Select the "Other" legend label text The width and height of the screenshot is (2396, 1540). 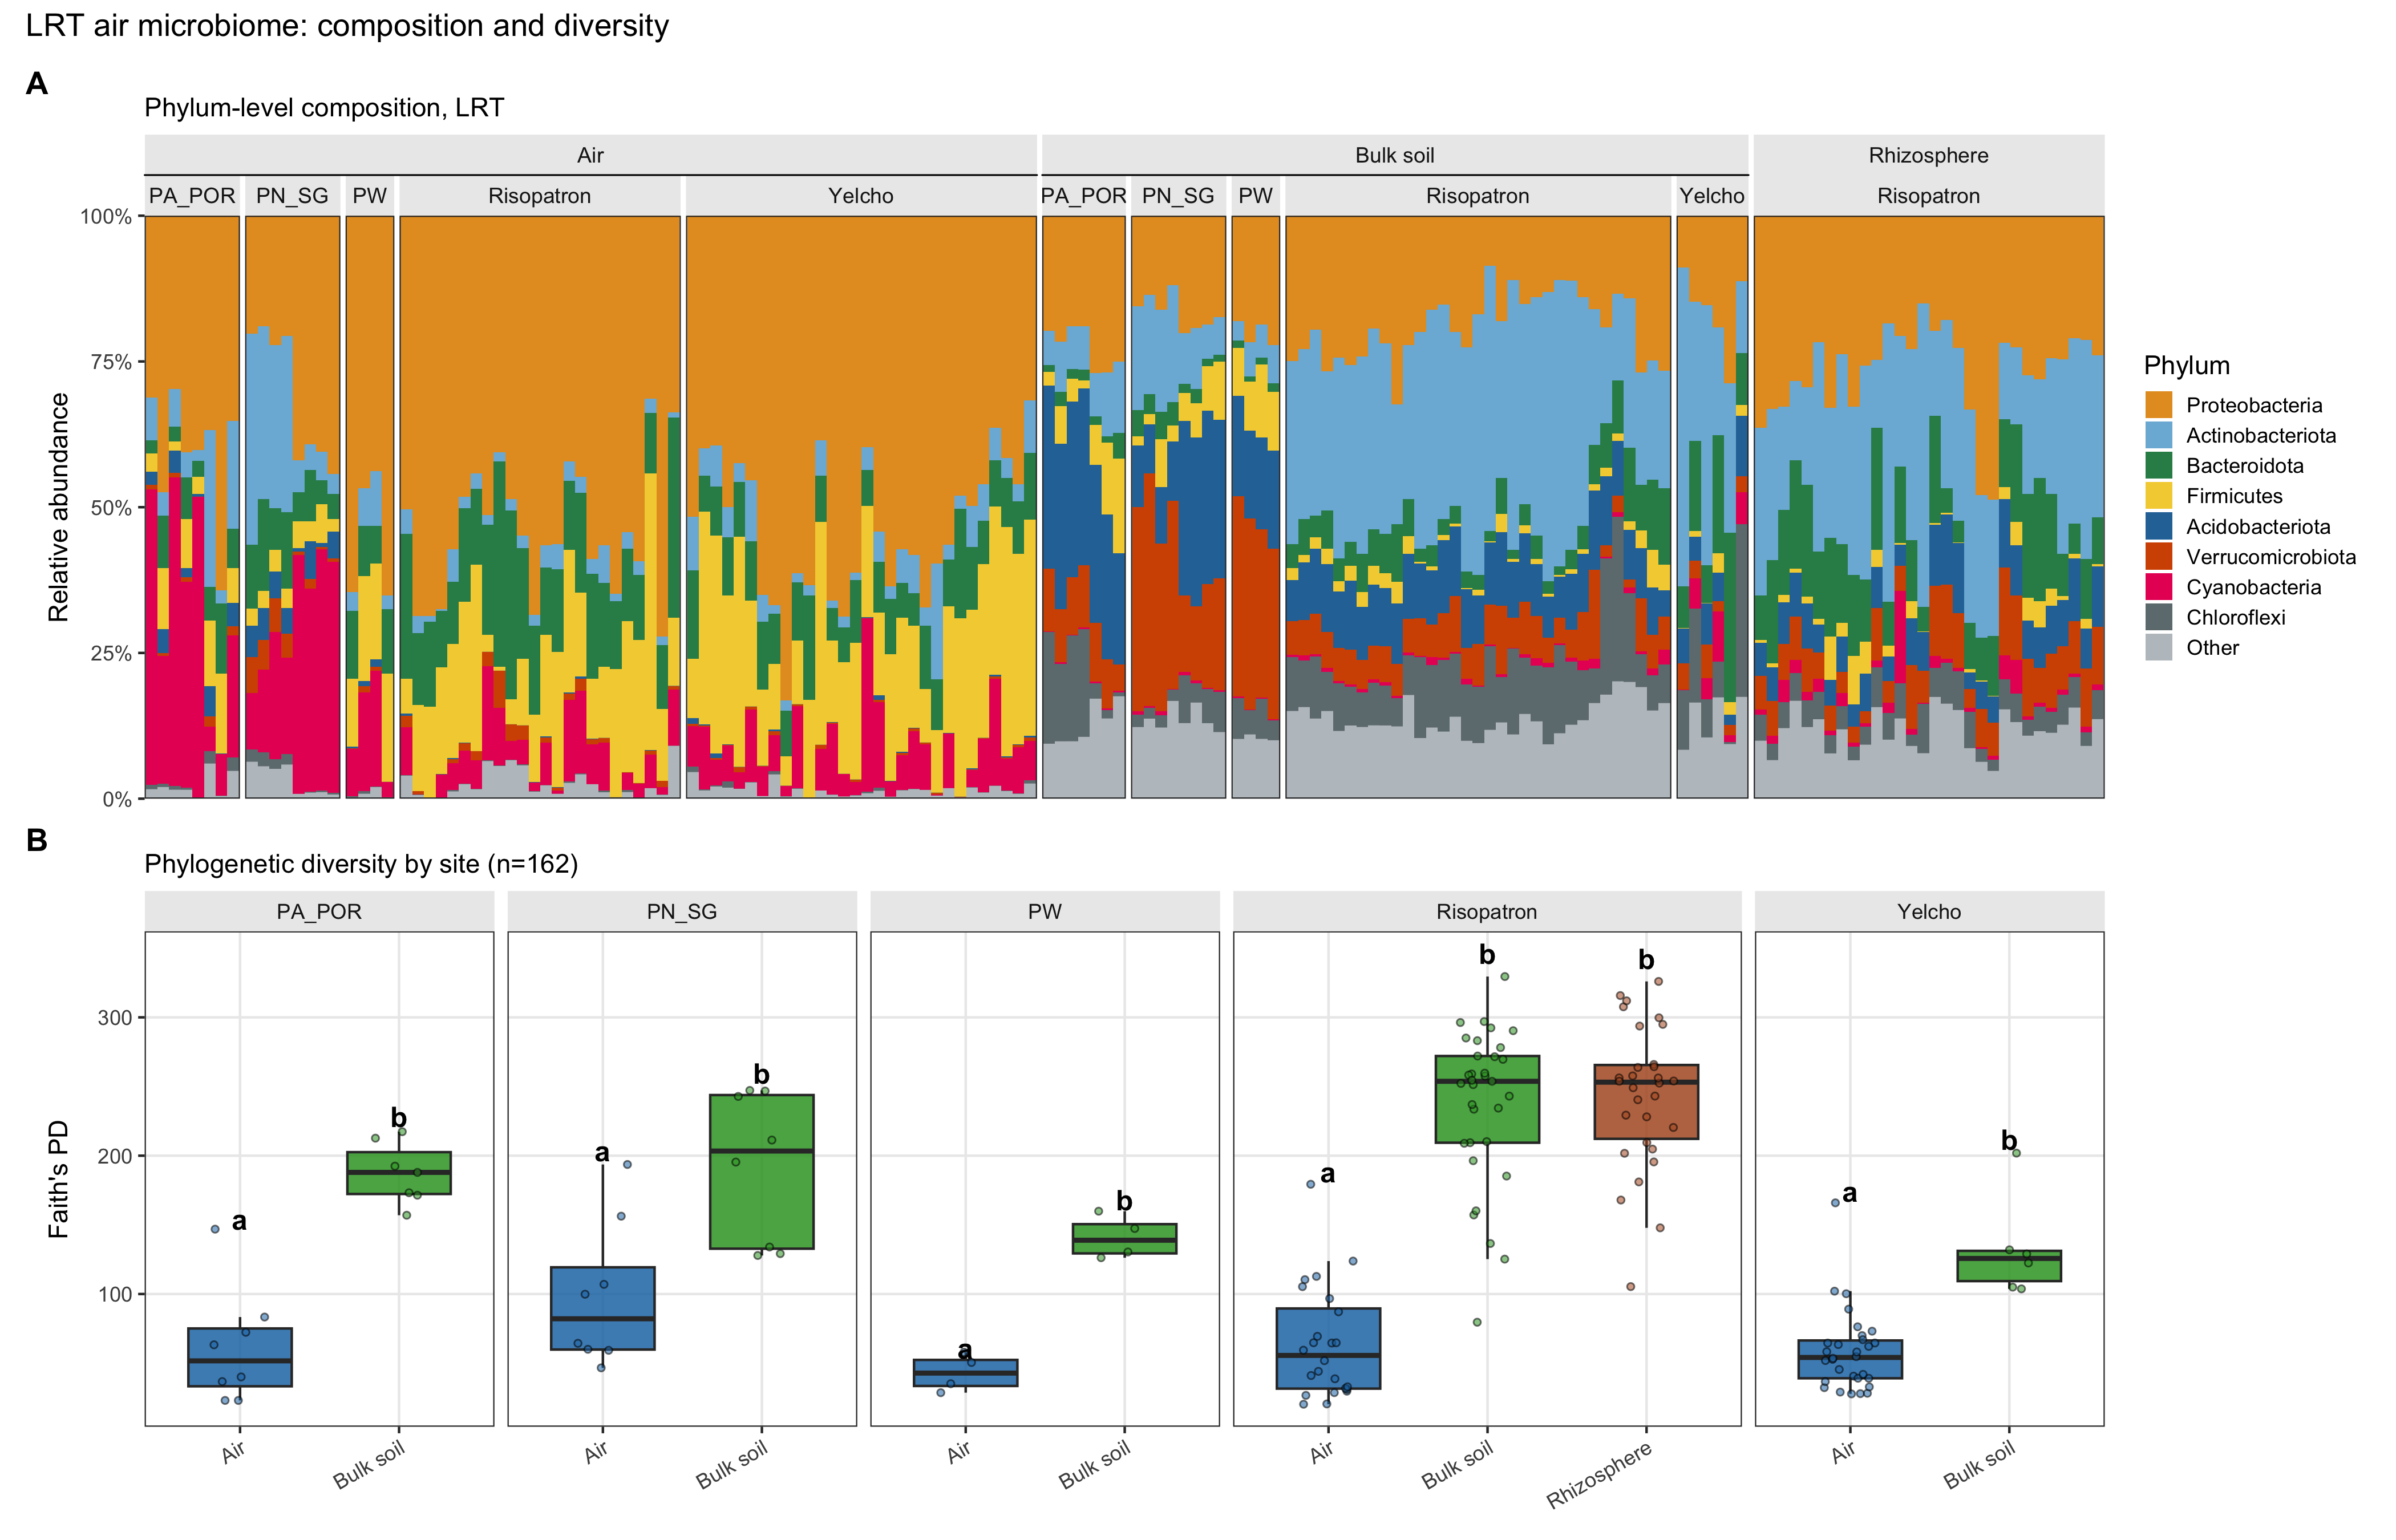tap(2212, 648)
